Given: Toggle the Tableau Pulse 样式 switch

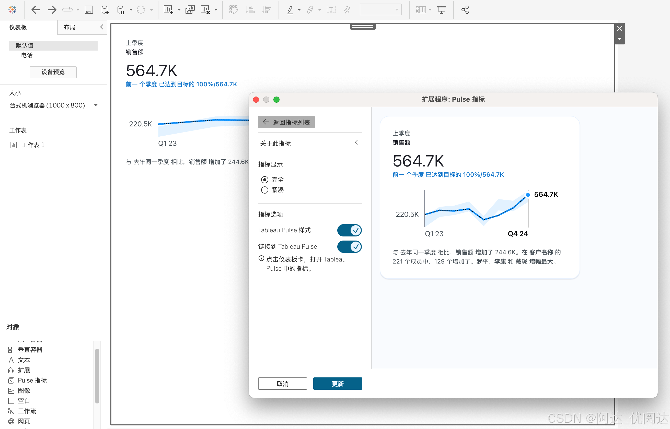Looking at the screenshot, I should pyautogui.click(x=349, y=230).
